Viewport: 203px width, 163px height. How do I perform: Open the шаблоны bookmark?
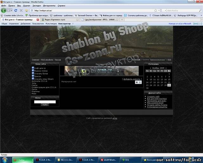tap(62, 16)
